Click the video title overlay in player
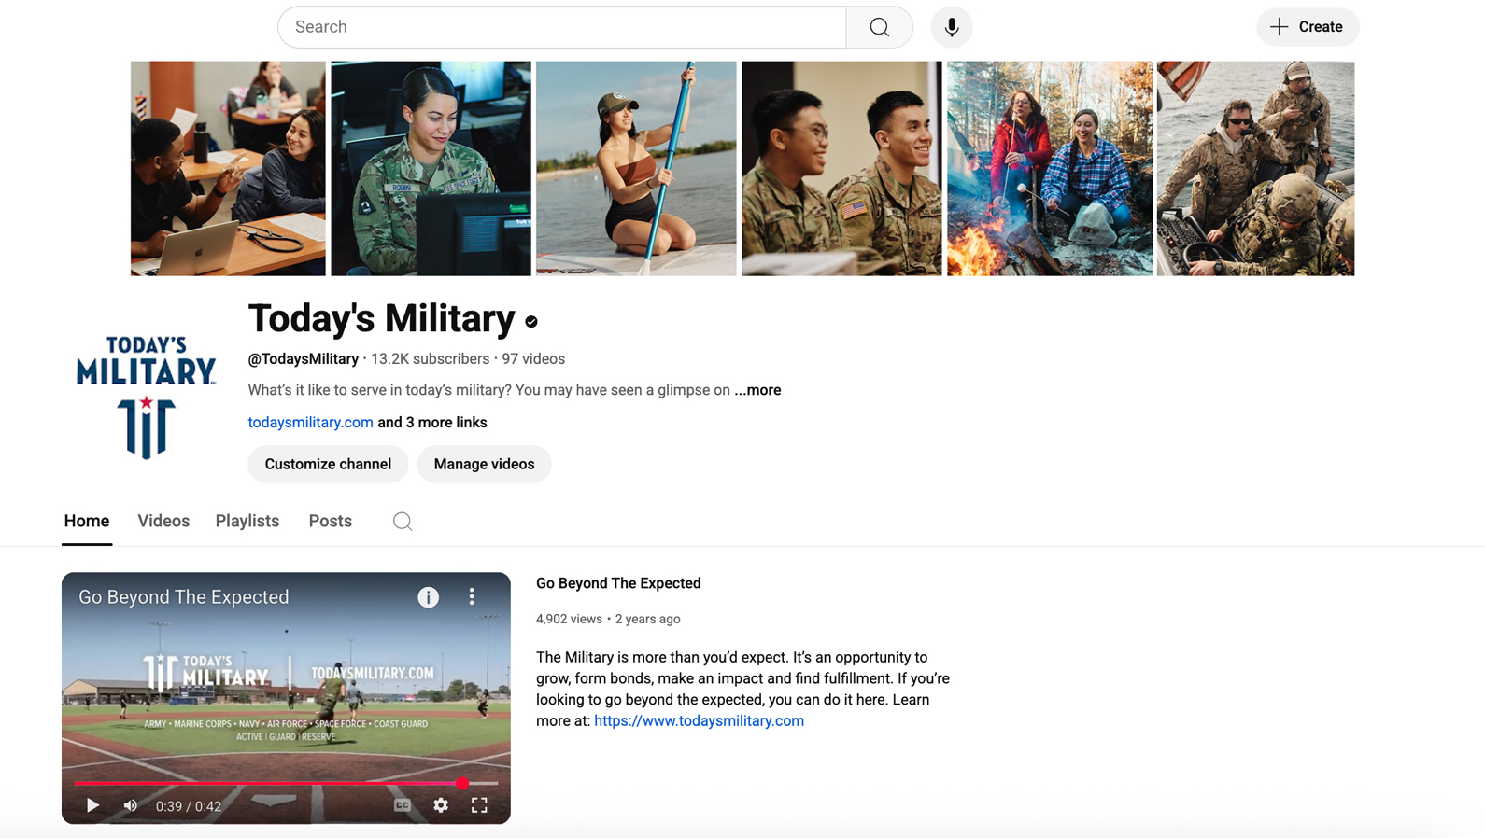Image resolution: width=1485 pixels, height=838 pixels. click(x=184, y=597)
